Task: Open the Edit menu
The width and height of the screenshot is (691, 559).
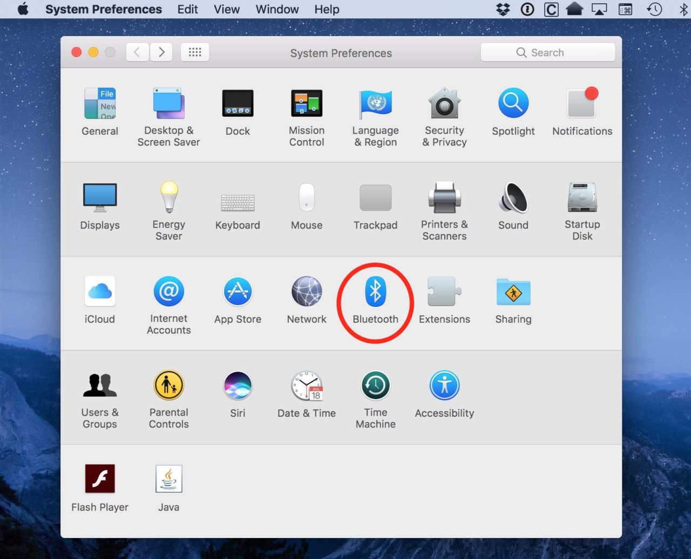Action: (x=187, y=9)
